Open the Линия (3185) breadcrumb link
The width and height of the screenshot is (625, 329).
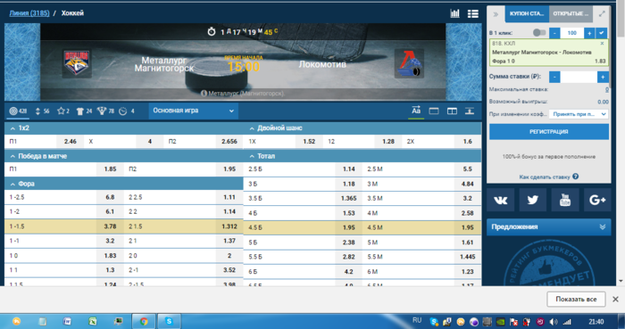tap(29, 13)
